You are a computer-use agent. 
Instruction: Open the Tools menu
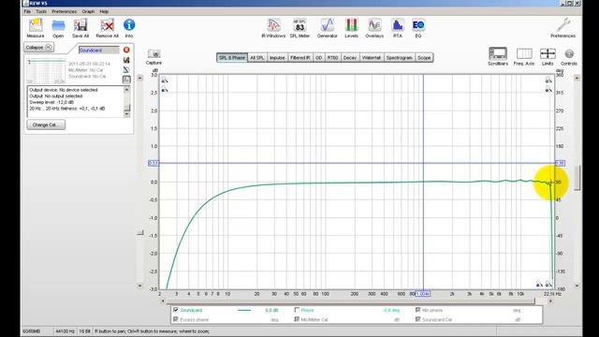coord(41,11)
